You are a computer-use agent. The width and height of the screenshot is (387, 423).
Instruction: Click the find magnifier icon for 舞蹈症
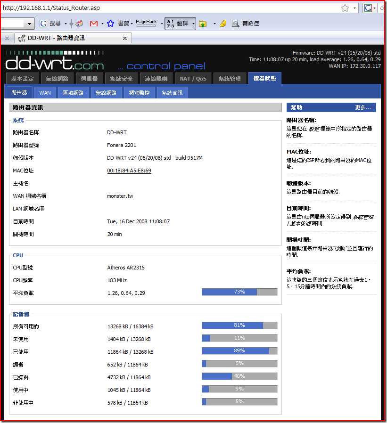point(235,24)
